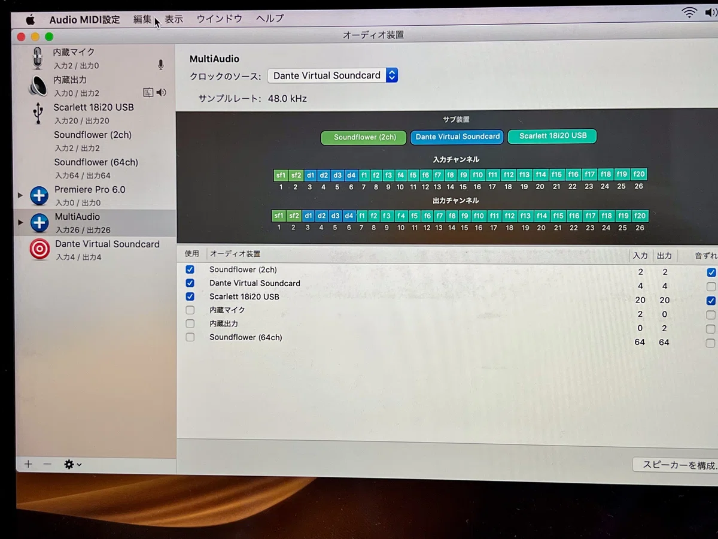718x539 pixels.
Task: Uncheck use for Scarlett 18i20 USB
Action: [190, 296]
